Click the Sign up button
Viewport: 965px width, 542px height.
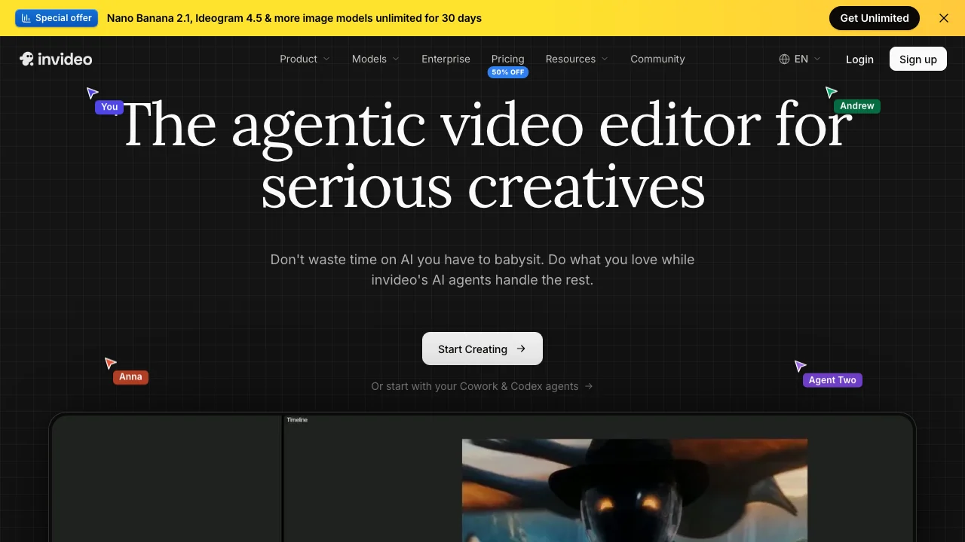(918, 59)
